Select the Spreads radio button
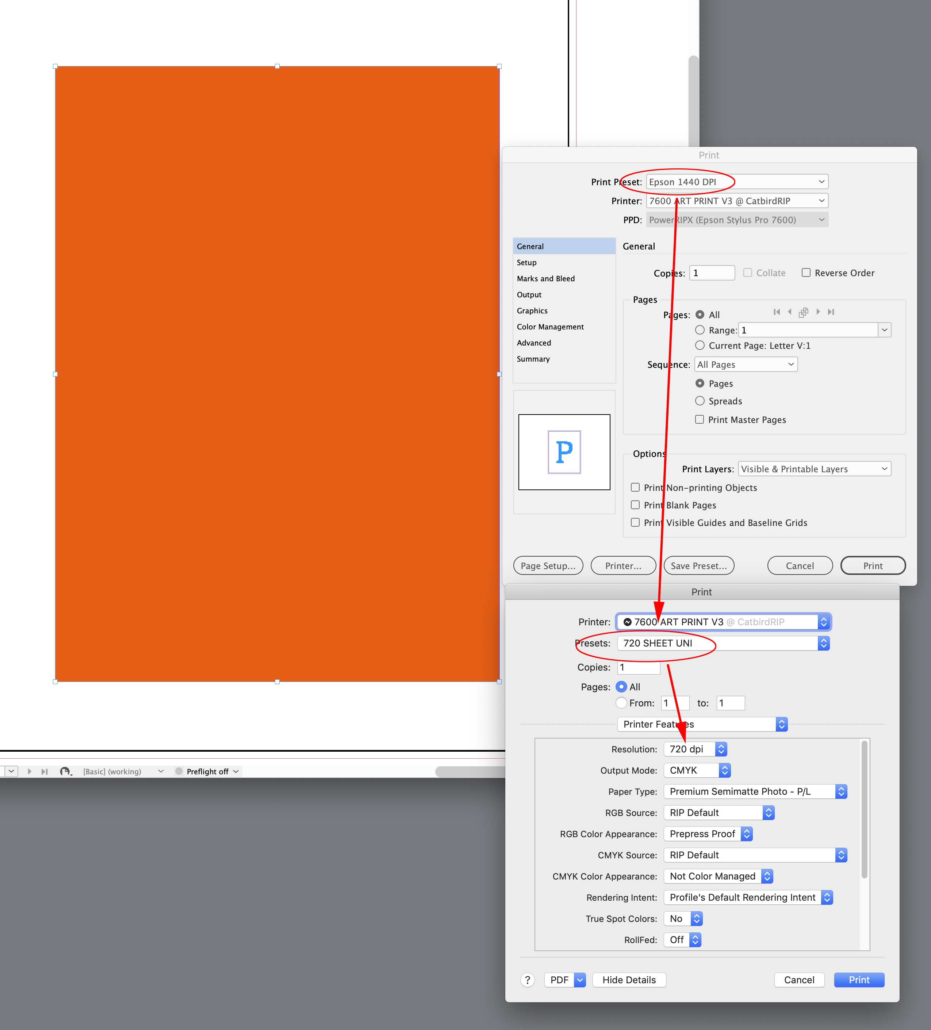The image size is (931, 1030). pyautogui.click(x=700, y=401)
